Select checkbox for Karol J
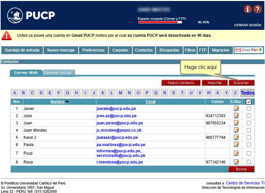Viewport: 265px width, 193px height. [x=249, y=138]
